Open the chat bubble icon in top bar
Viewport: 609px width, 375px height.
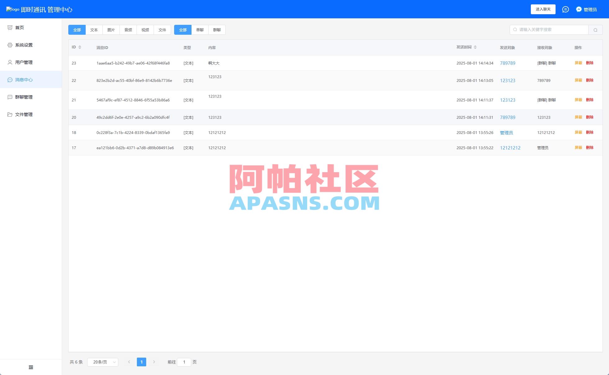566,9
